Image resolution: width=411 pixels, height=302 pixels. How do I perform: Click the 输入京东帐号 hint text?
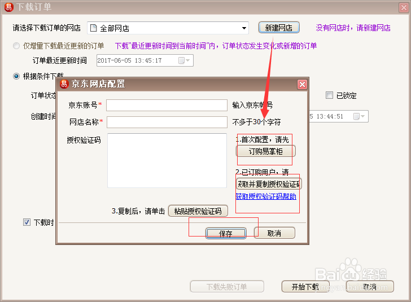point(253,105)
